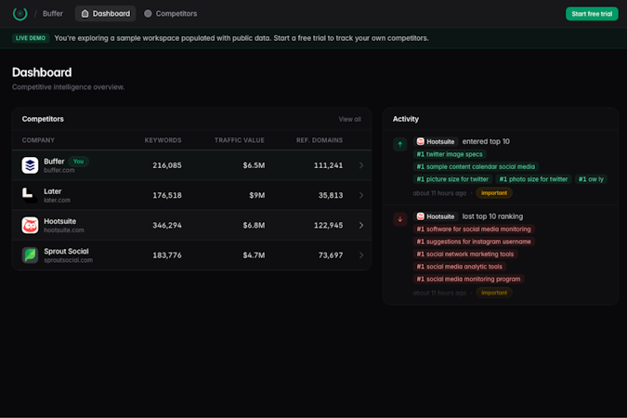The height and width of the screenshot is (418, 627).
Task: Click the Hootsuite badge in entered top 10 activity
Action: click(x=436, y=141)
